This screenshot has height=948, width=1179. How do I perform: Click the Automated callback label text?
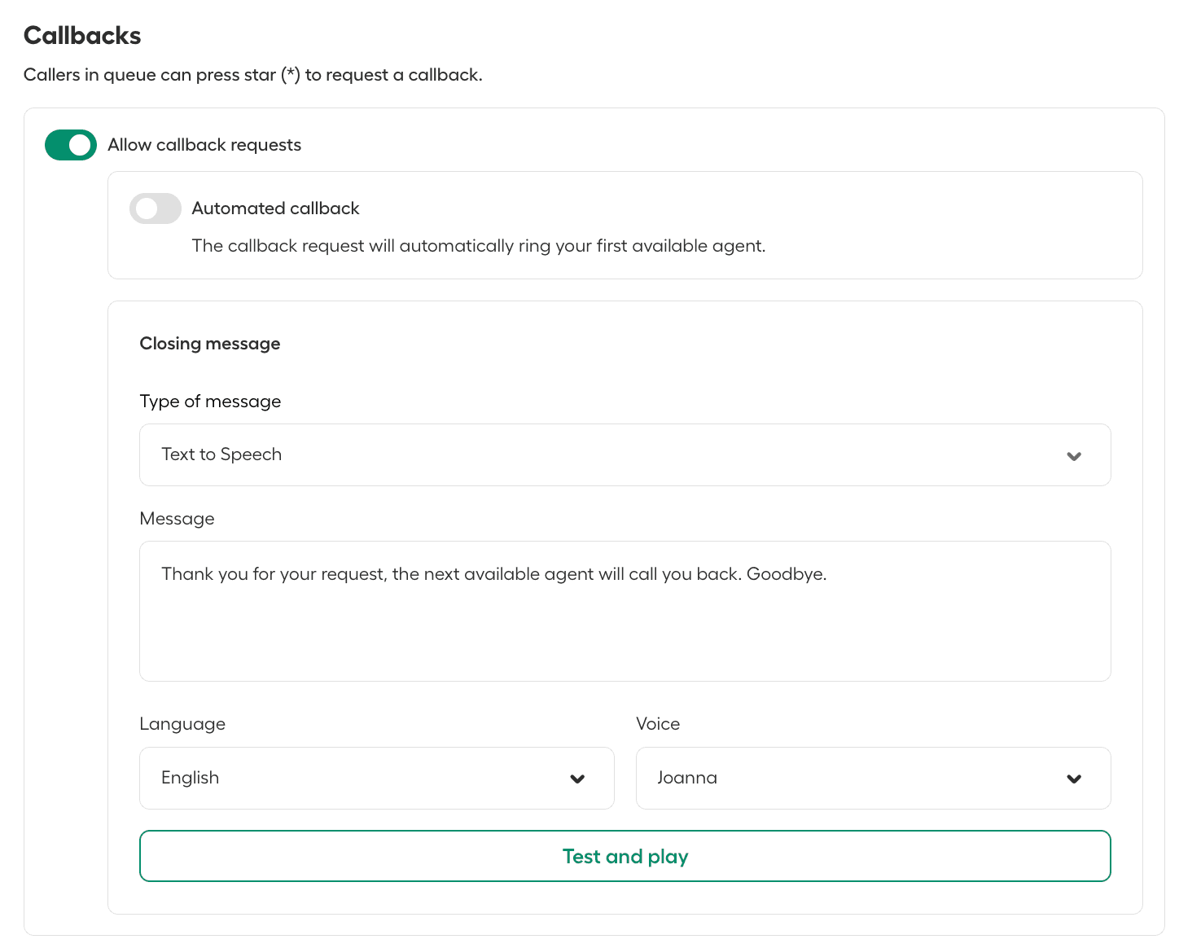[x=275, y=208]
